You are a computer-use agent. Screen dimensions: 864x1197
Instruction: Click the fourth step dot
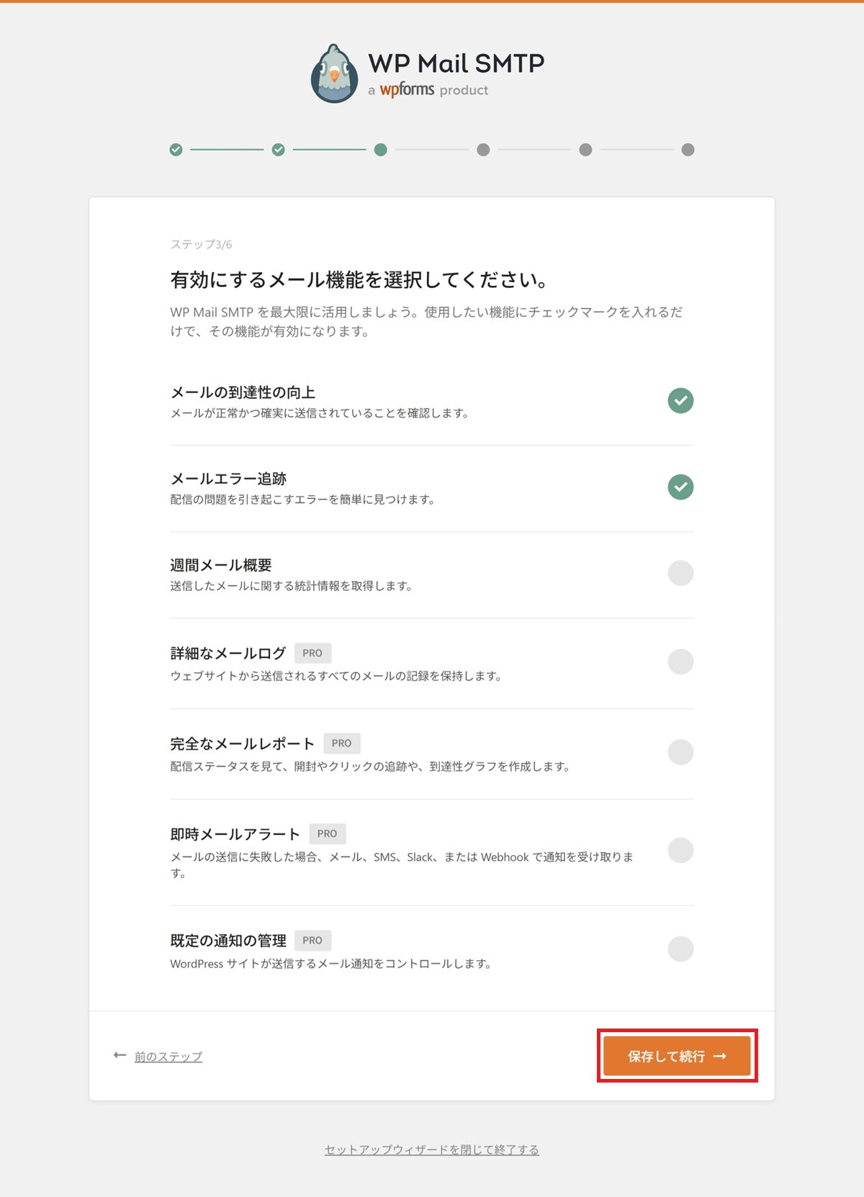(x=483, y=150)
